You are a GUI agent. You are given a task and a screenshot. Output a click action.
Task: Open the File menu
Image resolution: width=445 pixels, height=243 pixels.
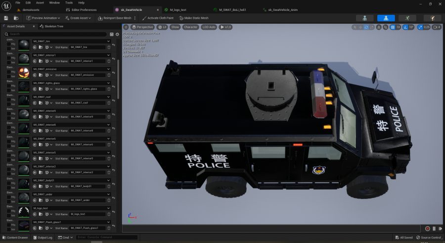18,2
